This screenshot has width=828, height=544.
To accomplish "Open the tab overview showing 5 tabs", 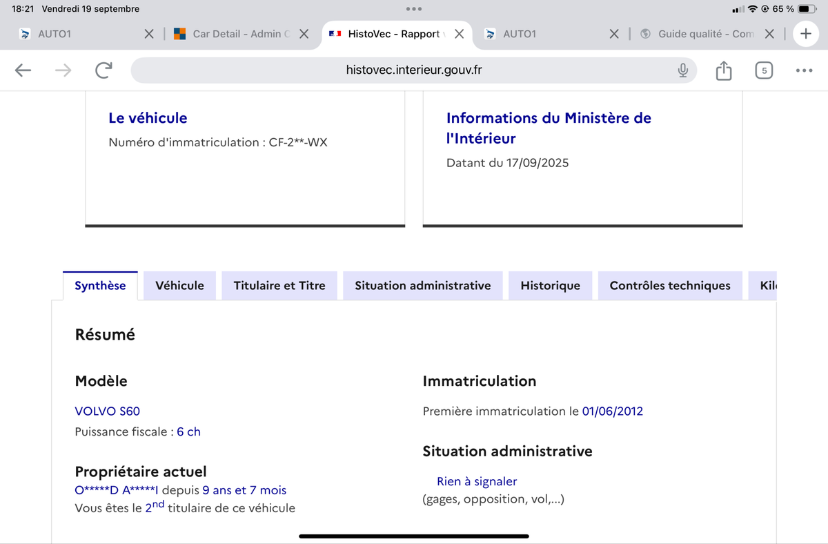I will 764,70.
